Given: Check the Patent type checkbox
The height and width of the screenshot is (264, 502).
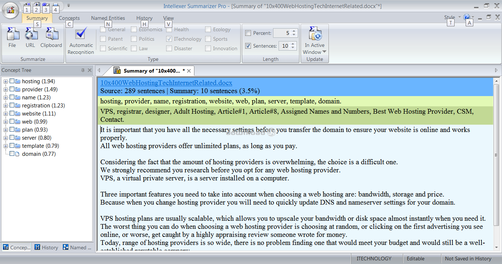Looking at the screenshot, I should (x=103, y=39).
